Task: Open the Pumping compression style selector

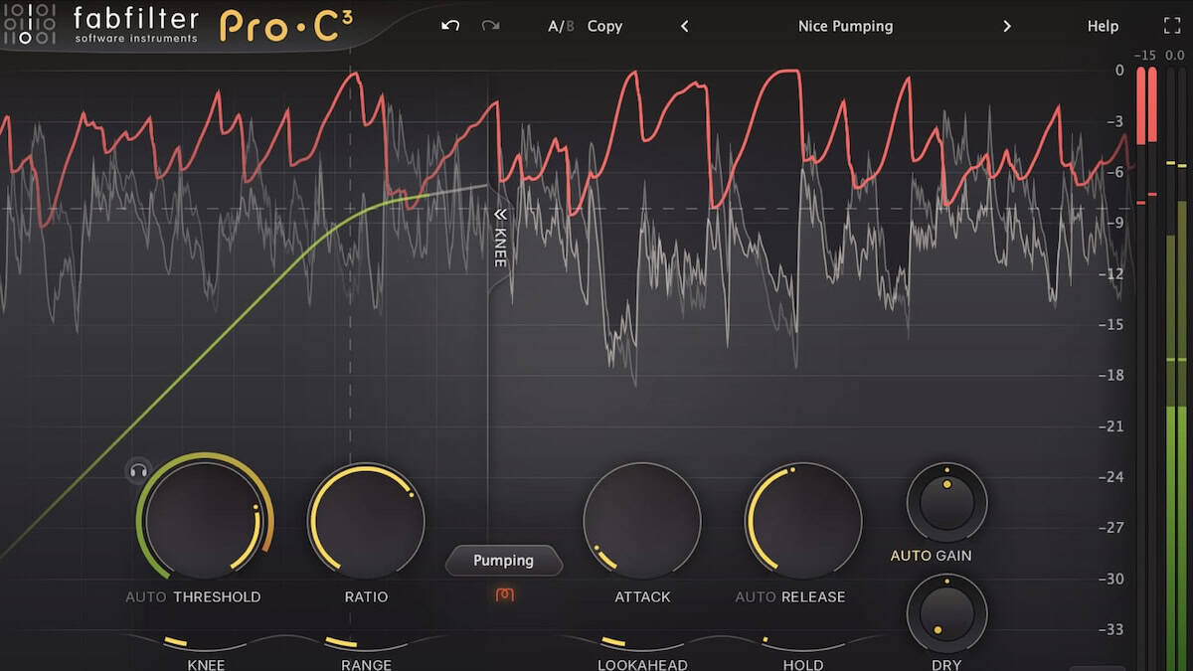Action: 504,561
